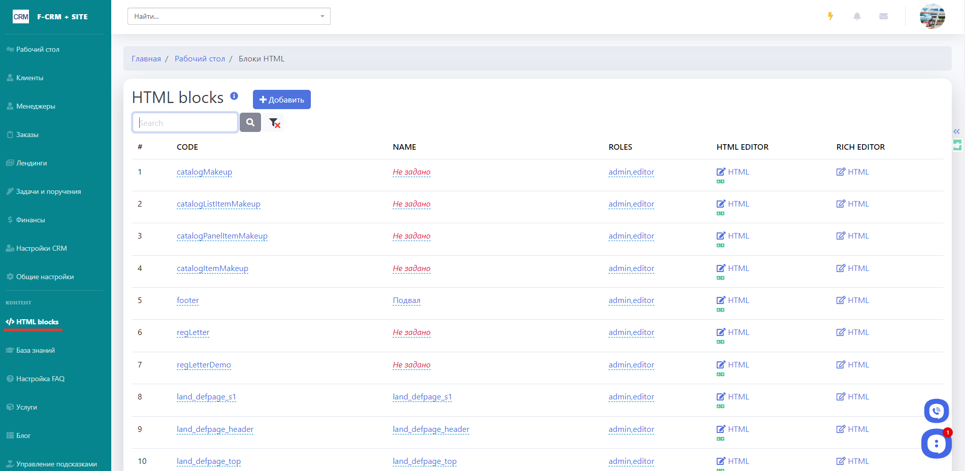Click the magnifier search button
The image size is (965, 471).
click(x=250, y=122)
